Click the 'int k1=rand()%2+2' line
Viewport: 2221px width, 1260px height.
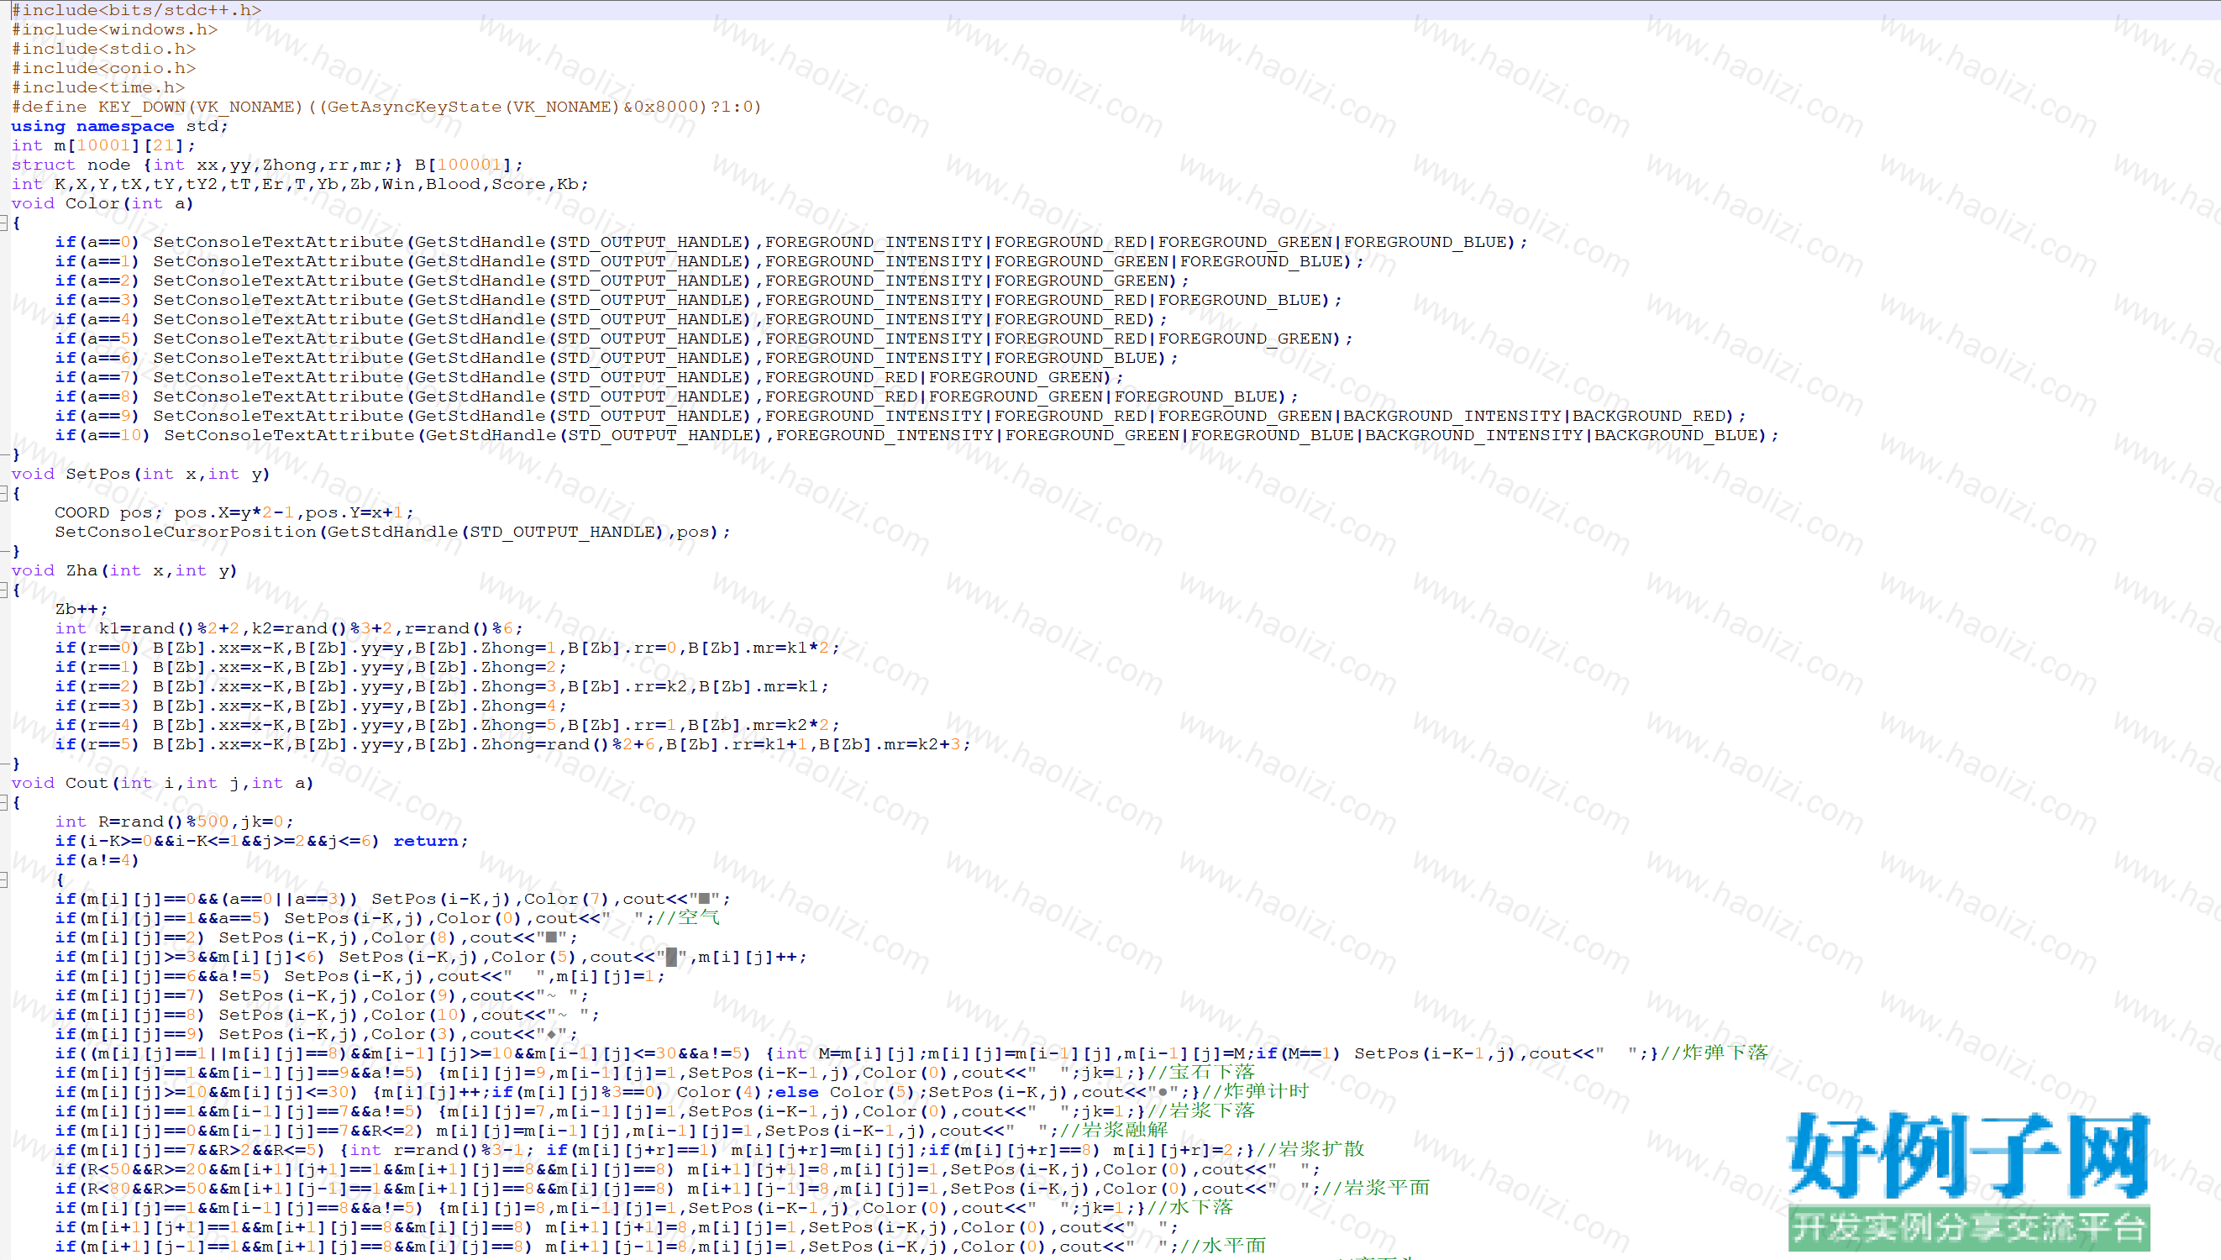[288, 628]
